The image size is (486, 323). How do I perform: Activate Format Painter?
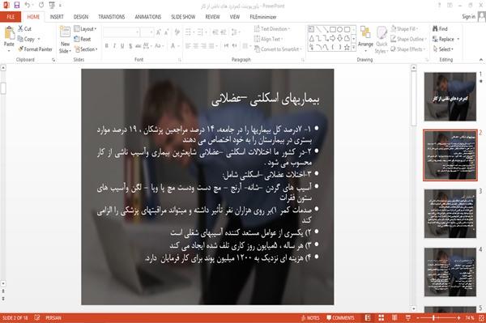[36, 49]
